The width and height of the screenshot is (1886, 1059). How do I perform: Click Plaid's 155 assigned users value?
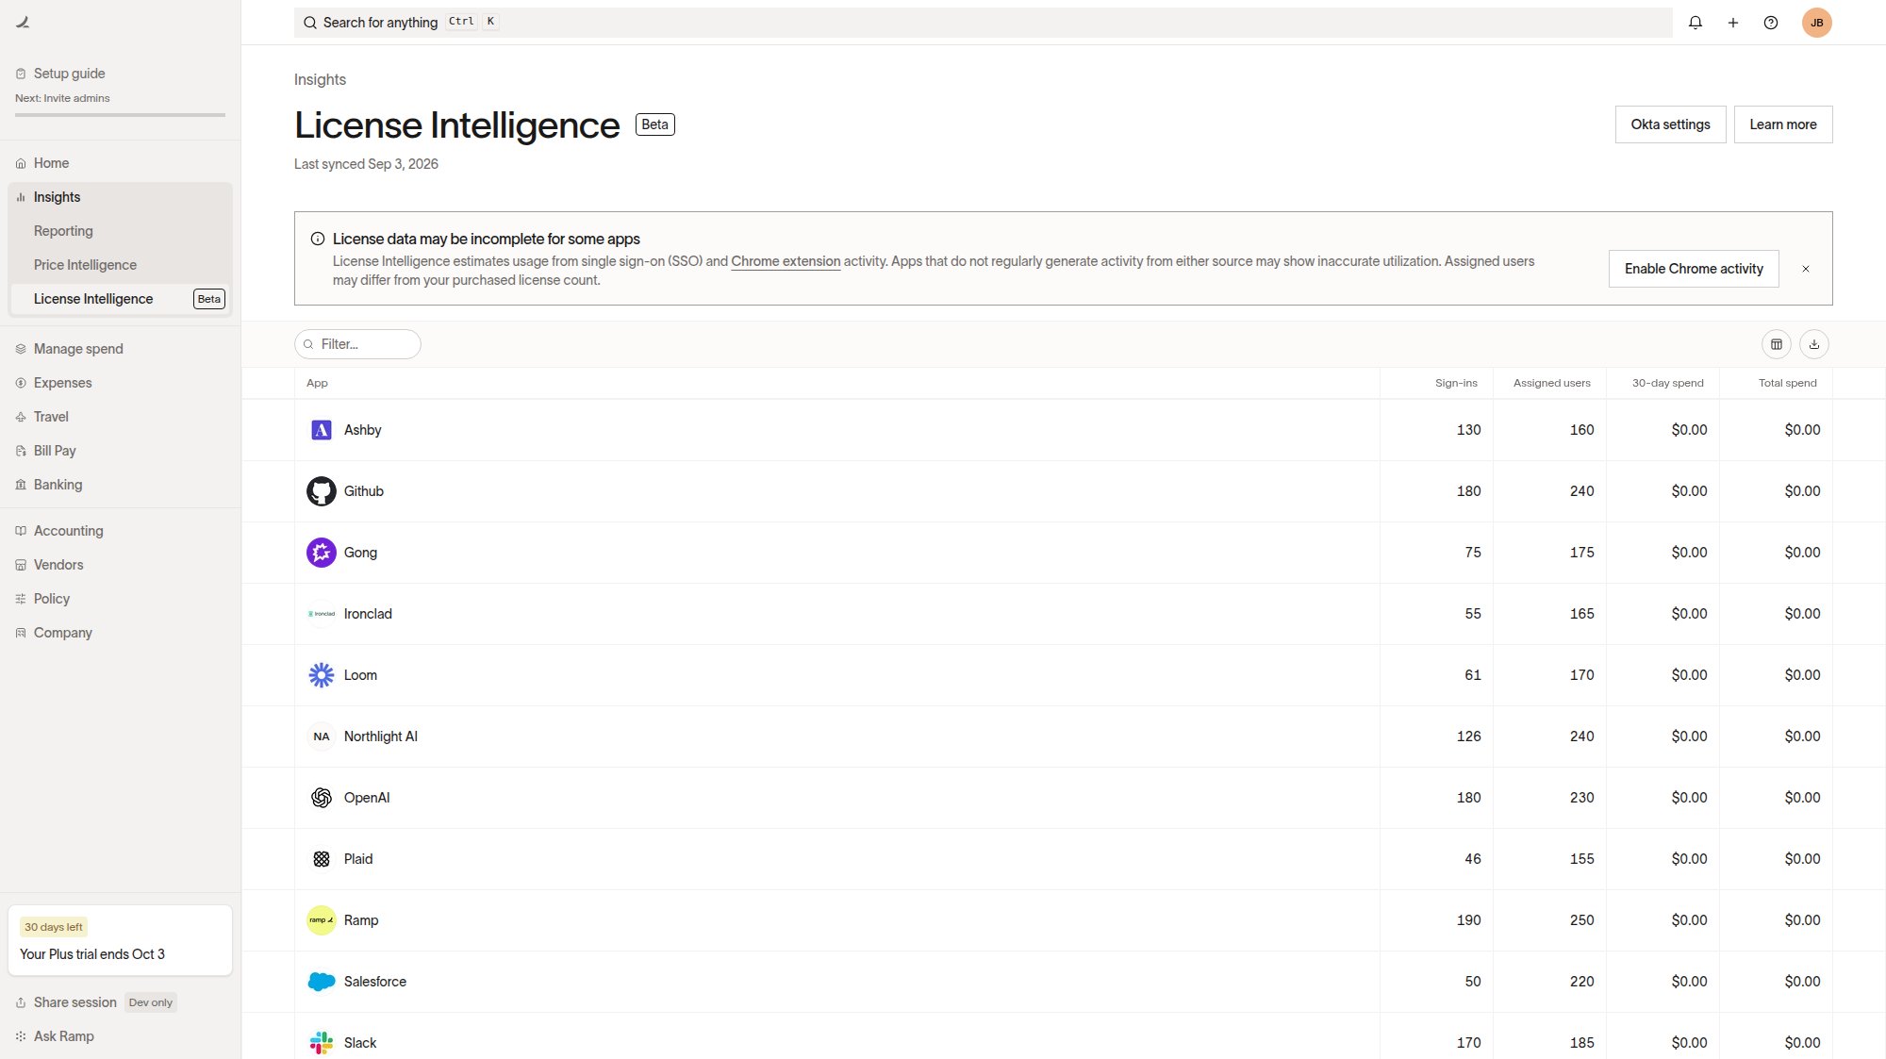coord(1581,859)
